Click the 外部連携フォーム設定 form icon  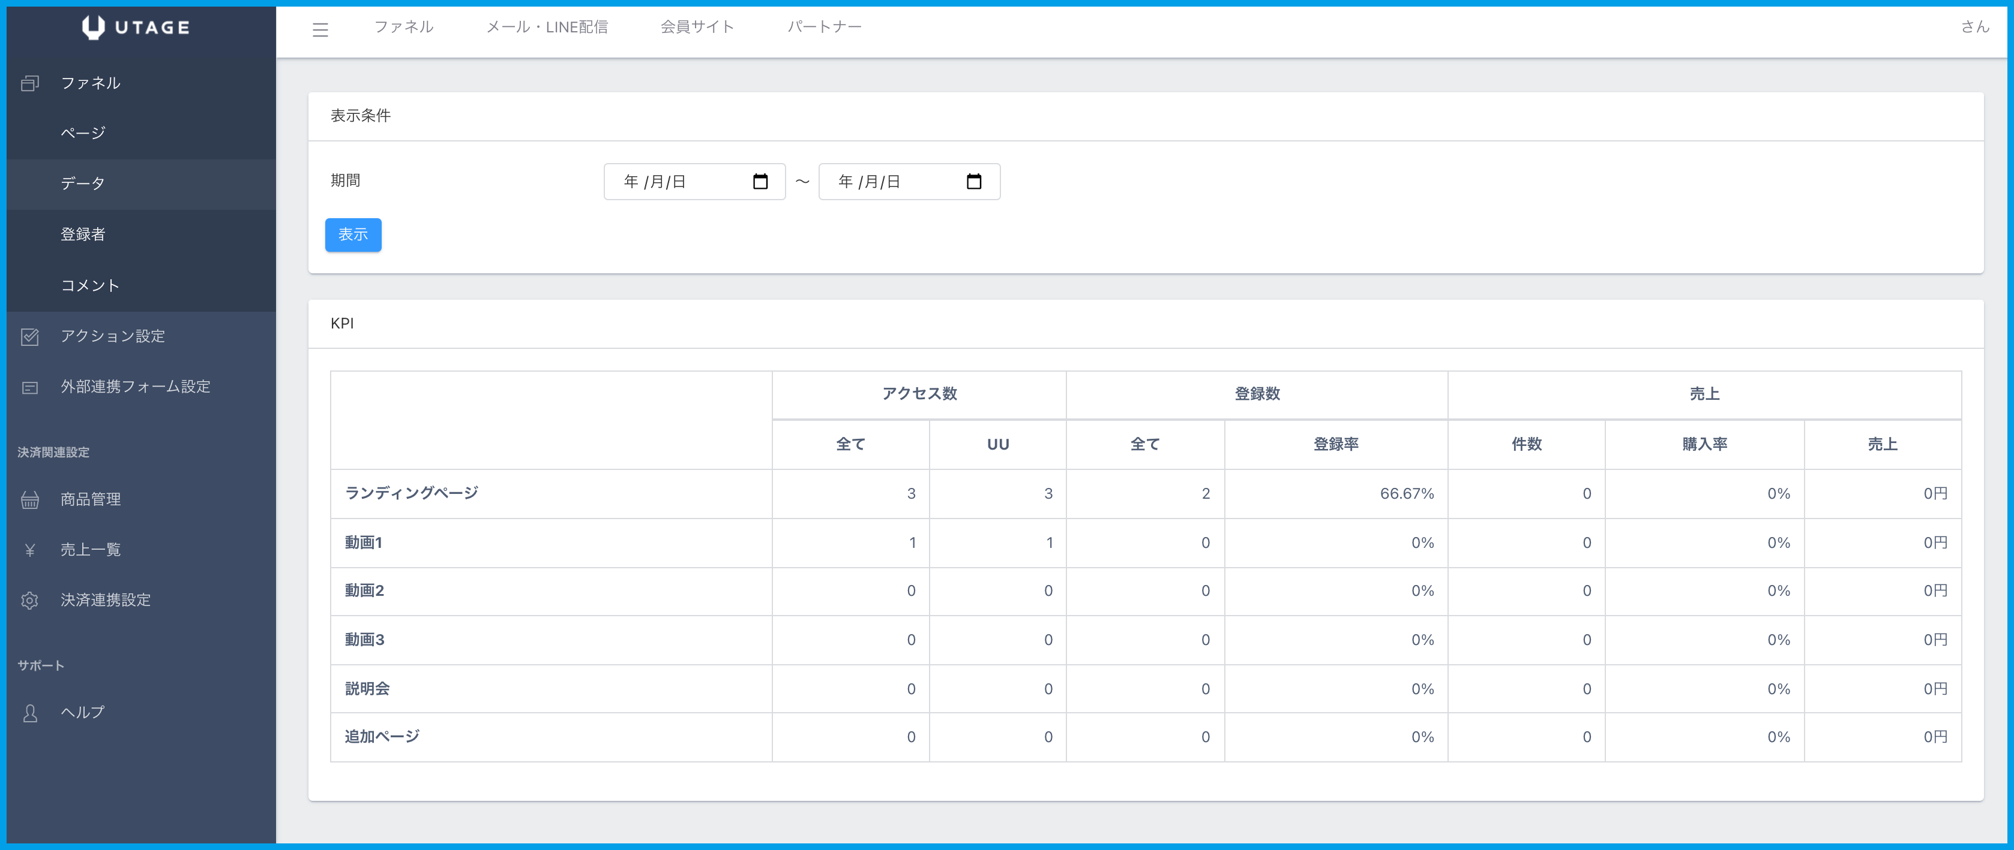(30, 387)
